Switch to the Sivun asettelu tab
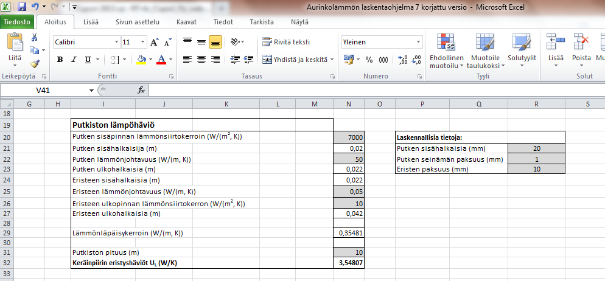This screenshot has width=605, height=281. (x=137, y=22)
